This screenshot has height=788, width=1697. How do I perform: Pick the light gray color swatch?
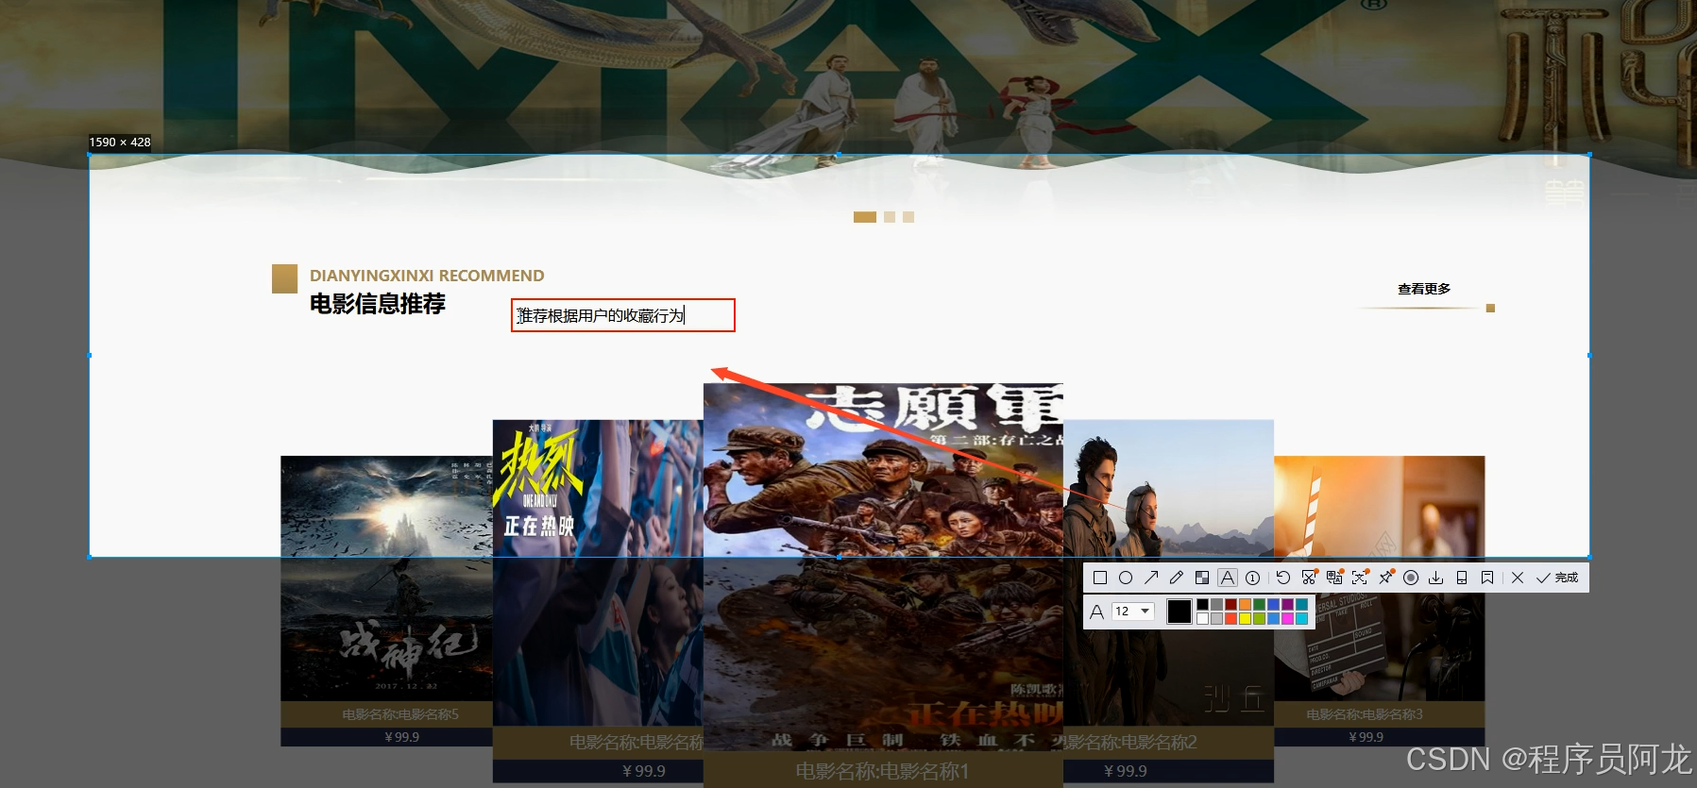coord(1216,619)
